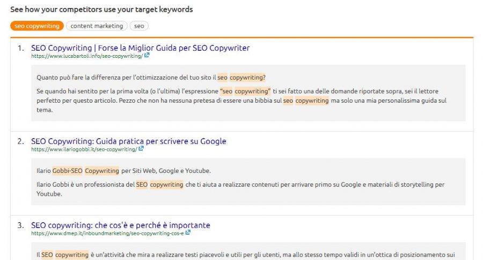Click result number 2 in the list
483x260 pixels.
tap(20, 142)
